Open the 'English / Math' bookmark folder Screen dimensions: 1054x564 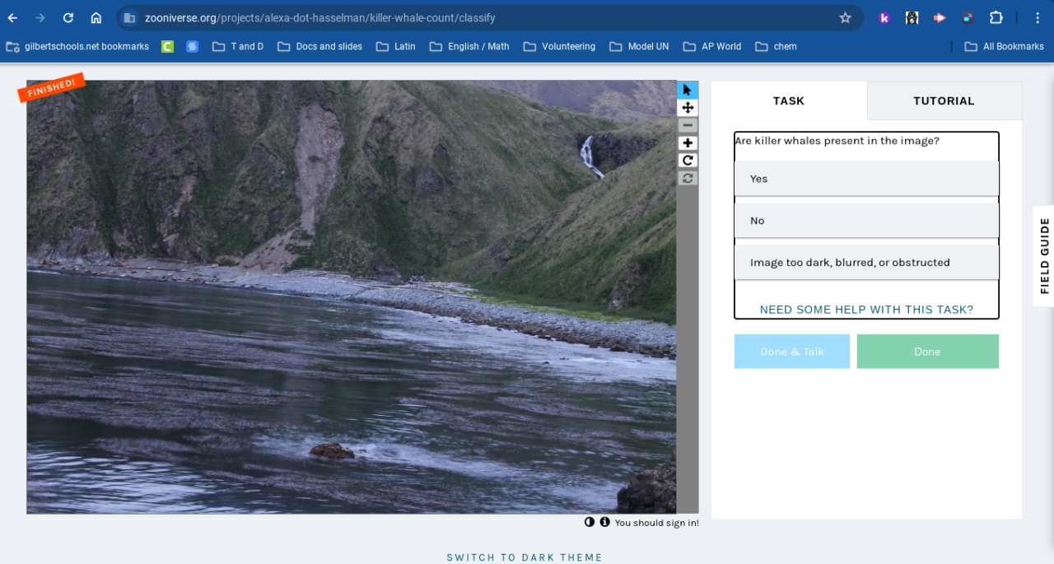point(469,46)
